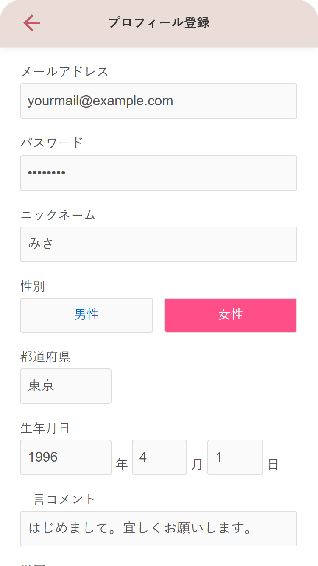
Task: Open the birth year selector showing 1996
Action: pos(66,457)
